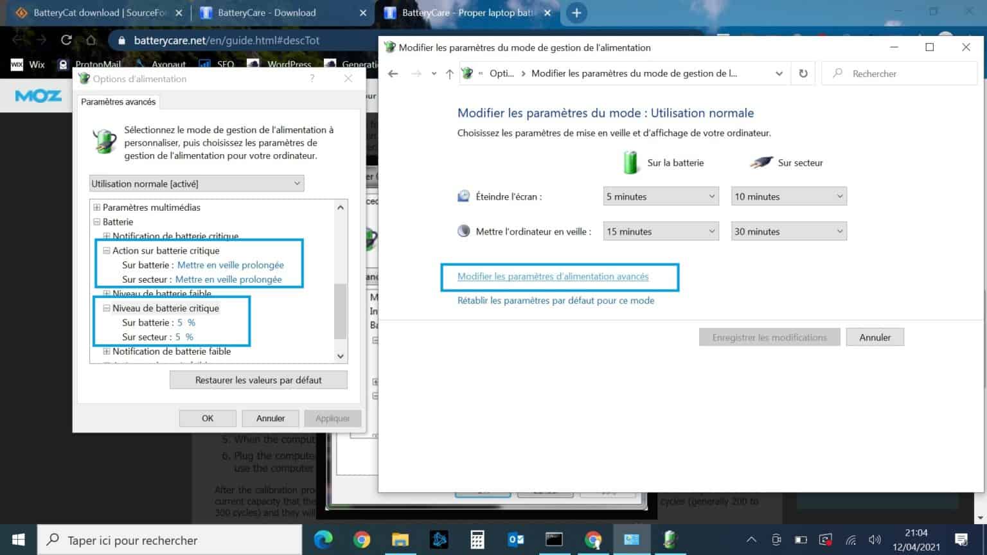Click the Chrome back arrow
The height and width of the screenshot is (555, 987).
17,40
